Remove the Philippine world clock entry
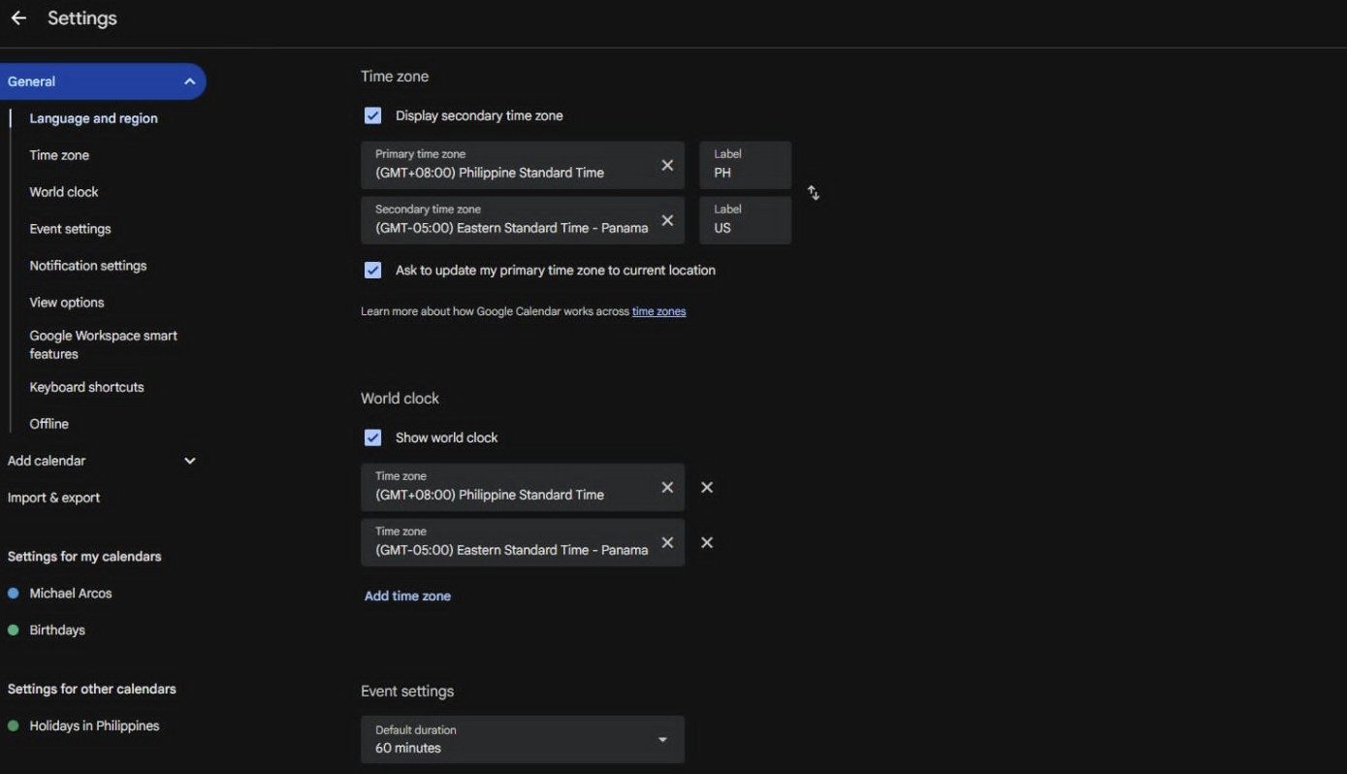 click(x=707, y=487)
